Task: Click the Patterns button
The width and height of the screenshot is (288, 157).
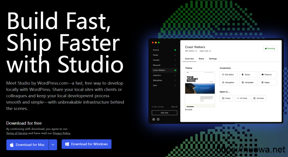Action: coord(268,75)
